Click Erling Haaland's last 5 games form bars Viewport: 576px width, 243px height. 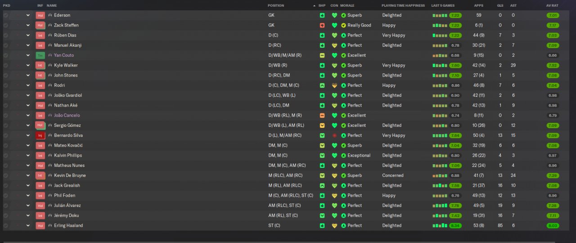coord(440,226)
